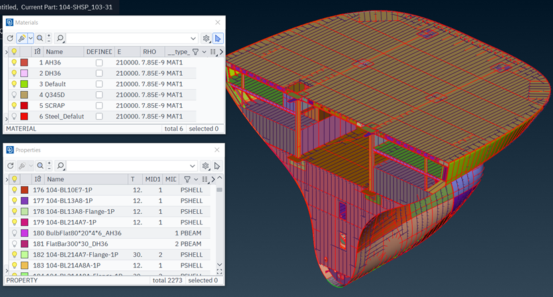Click the refresh icon in Properties panel
Viewport: 553px width, 297px height.
click(9, 166)
